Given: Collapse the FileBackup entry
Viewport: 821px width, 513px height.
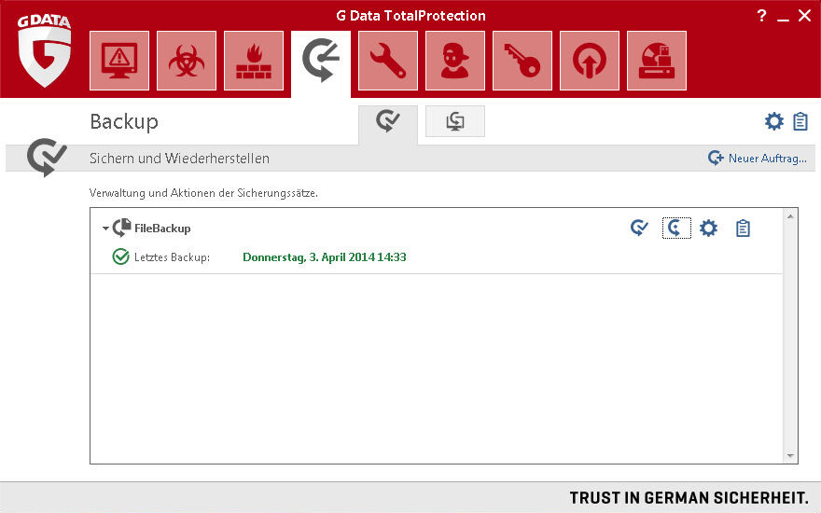Looking at the screenshot, I should pyautogui.click(x=105, y=229).
